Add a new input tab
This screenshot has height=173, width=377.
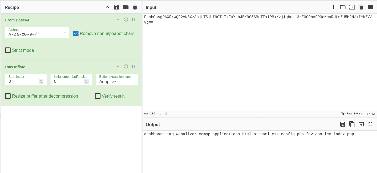(x=334, y=7)
